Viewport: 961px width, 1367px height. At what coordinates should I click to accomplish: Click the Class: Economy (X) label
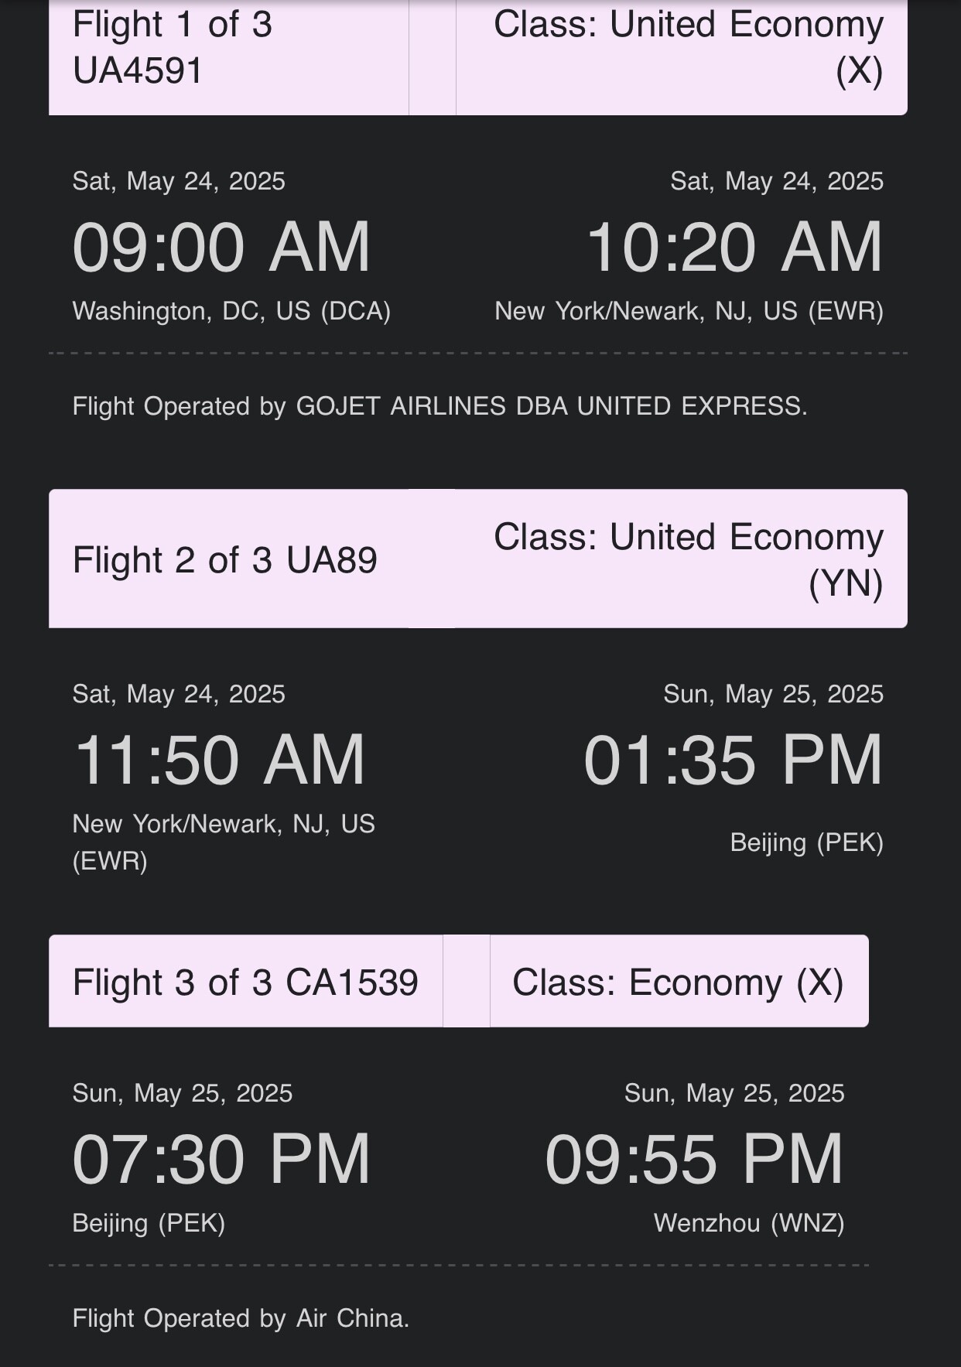[x=678, y=983]
